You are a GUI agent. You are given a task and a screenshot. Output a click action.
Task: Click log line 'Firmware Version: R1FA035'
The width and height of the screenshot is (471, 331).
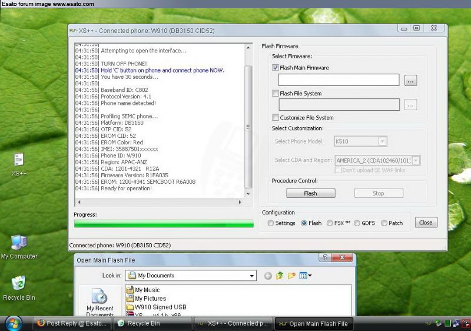[x=122, y=175]
